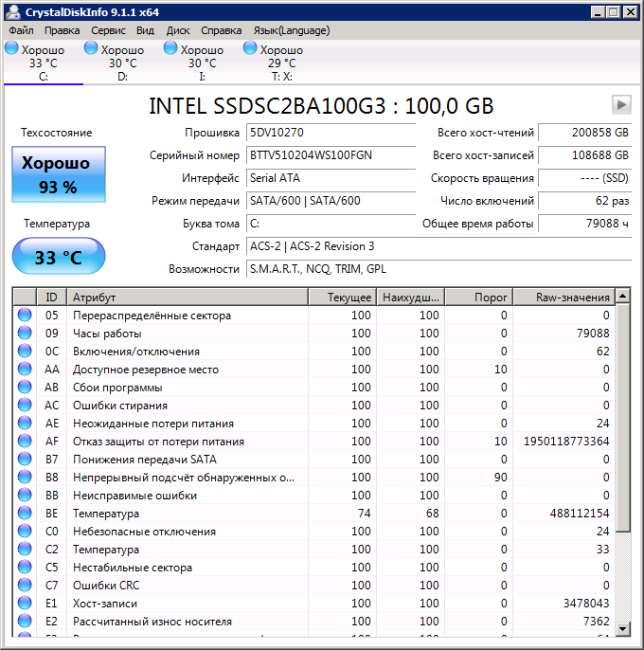Click the Наихудш... column header
The image size is (644, 650).
(x=410, y=298)
